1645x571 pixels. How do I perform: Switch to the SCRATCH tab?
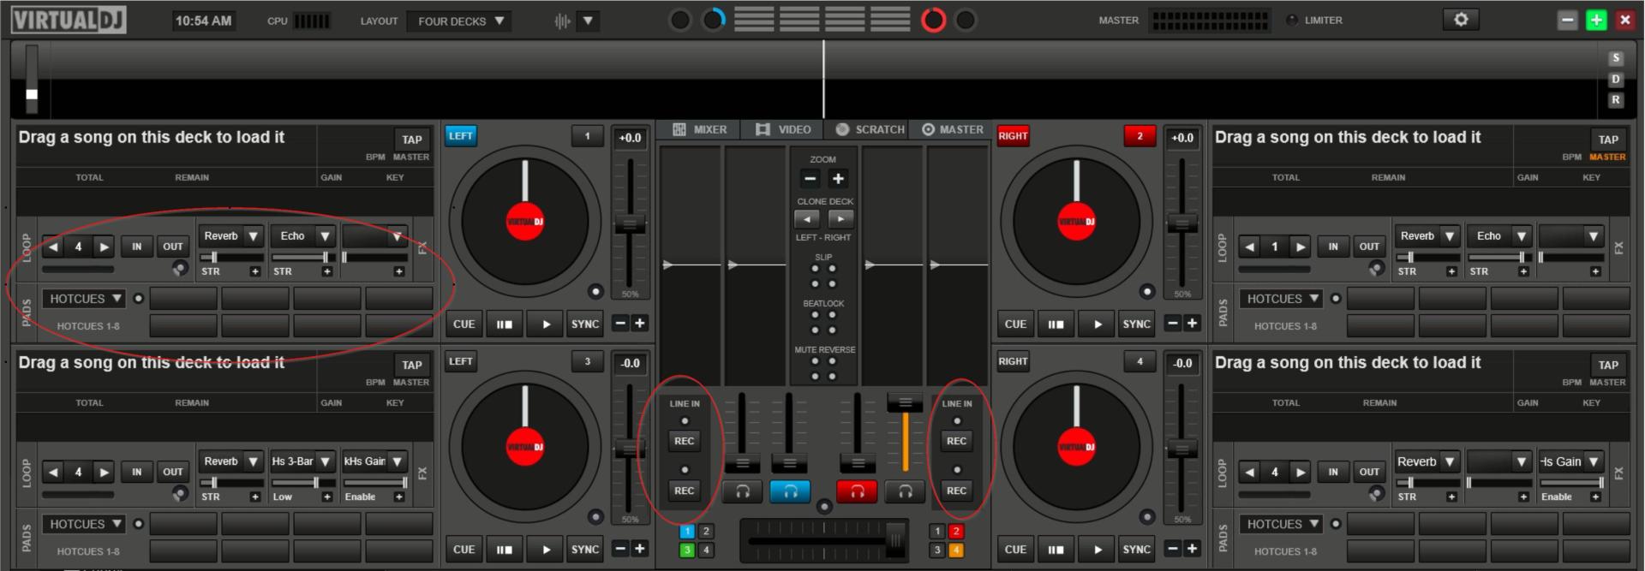tap(870, 129)
